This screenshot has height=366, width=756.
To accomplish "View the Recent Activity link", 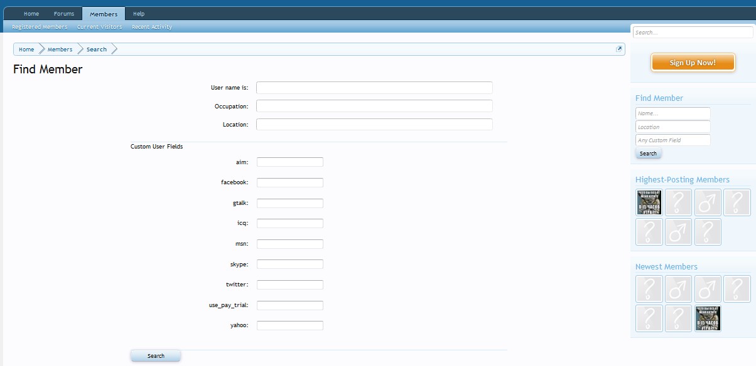I will [x=152, y=27].
